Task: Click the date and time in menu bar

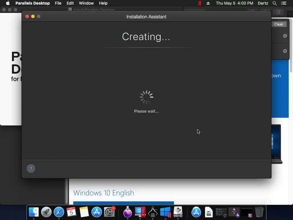Action: tap(235, 3)
